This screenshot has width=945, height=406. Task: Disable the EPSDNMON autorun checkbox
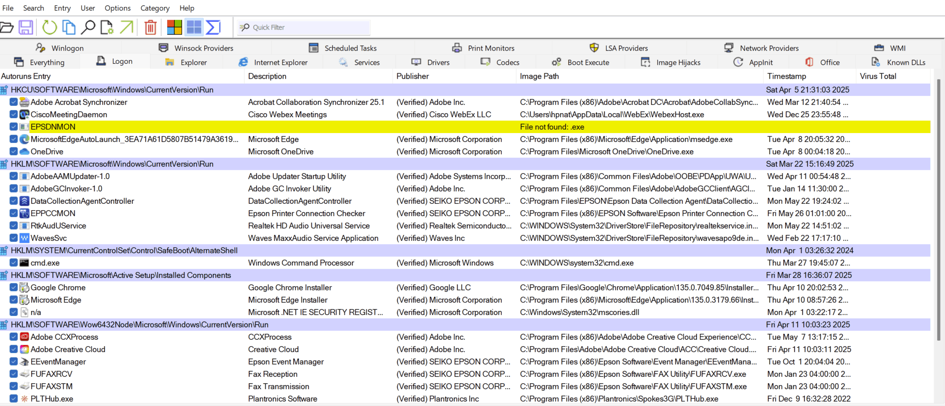pos(14,127)
